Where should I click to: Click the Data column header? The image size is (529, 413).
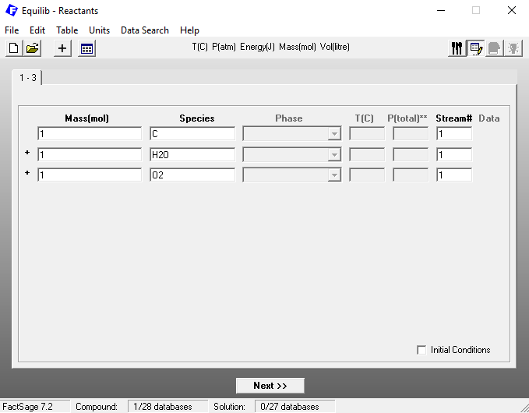point(489,118)
